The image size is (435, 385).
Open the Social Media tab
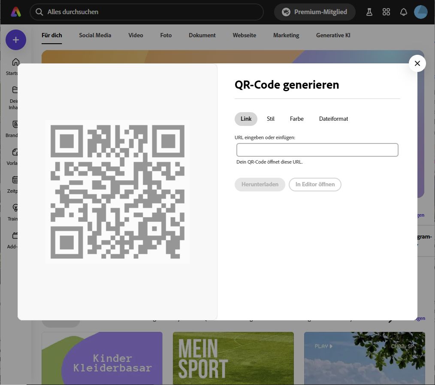95,36
